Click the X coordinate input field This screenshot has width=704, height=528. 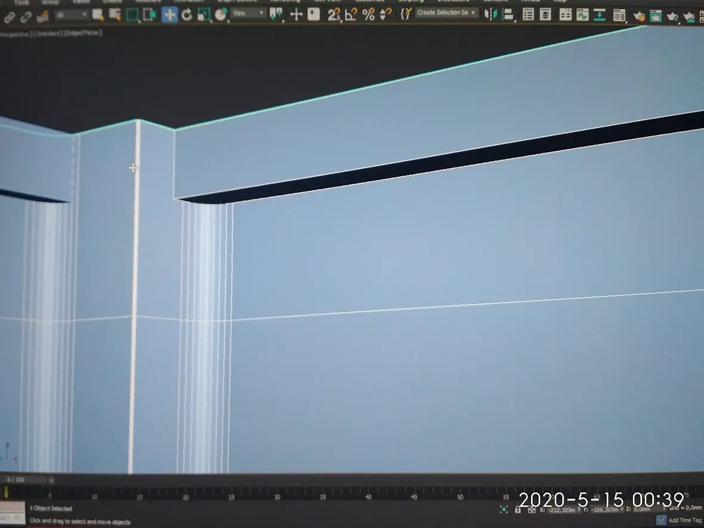click(x=561, y=510)
